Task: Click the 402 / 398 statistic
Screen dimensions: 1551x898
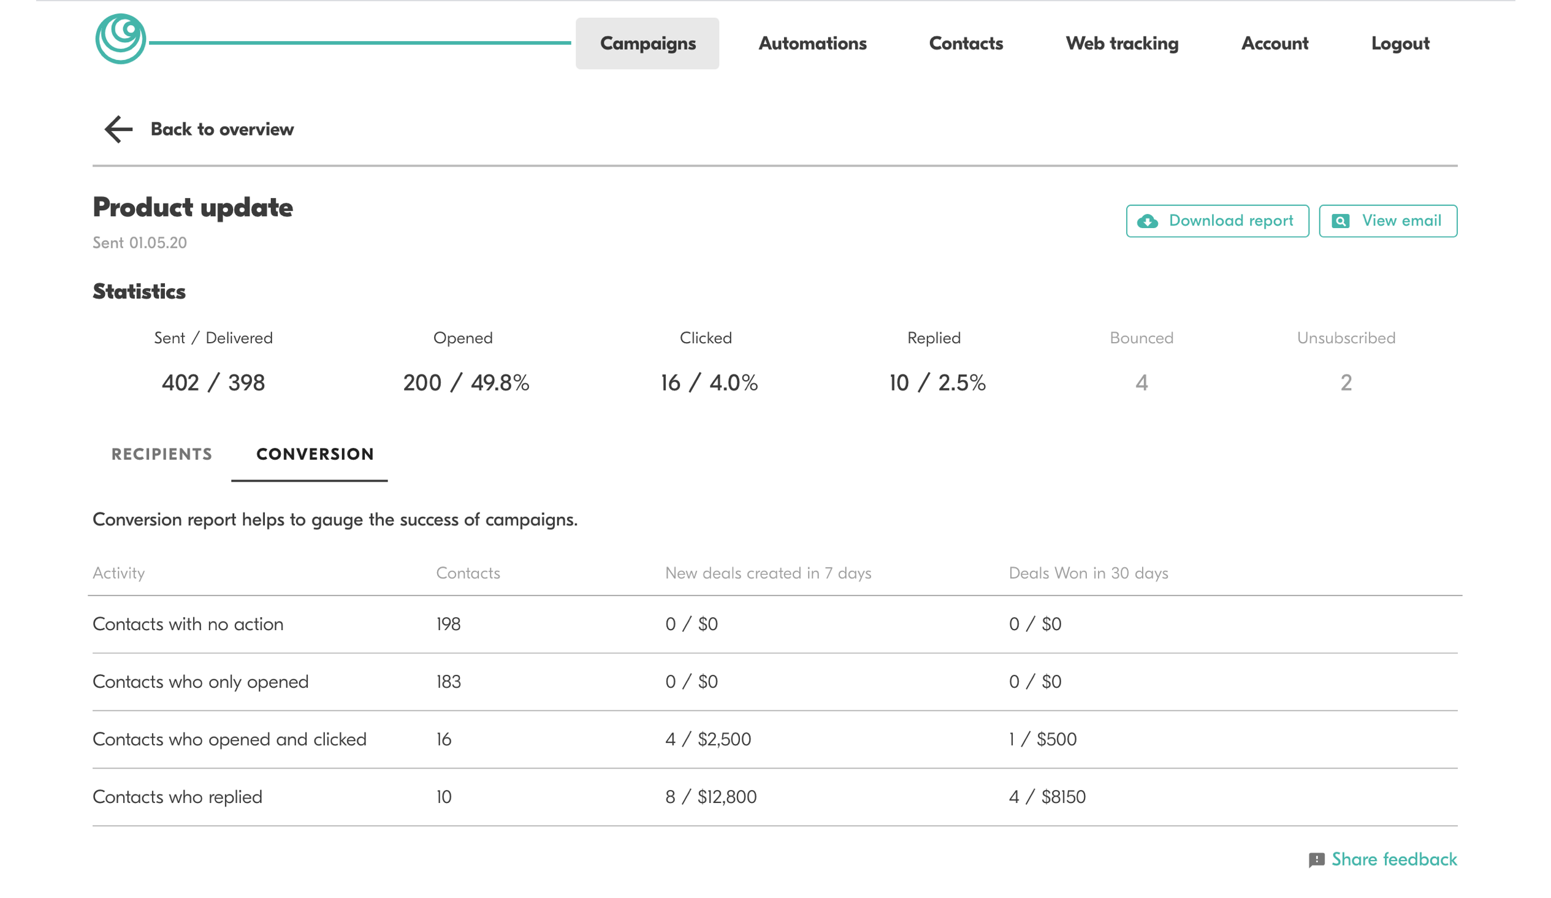Action: coord(213,383)
